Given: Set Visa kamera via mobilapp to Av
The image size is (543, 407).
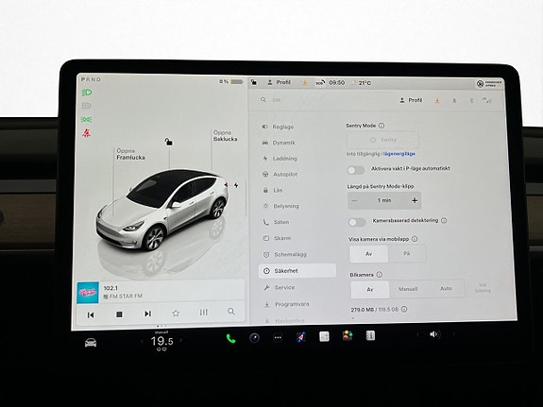Looking at the screenshot, I should [369, 254].
